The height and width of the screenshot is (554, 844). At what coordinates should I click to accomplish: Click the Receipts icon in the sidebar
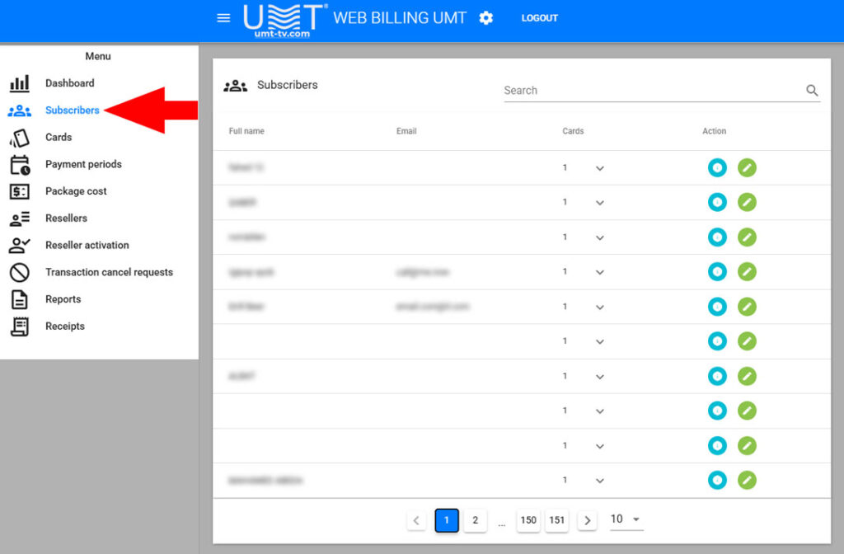(x=18, y=326)
